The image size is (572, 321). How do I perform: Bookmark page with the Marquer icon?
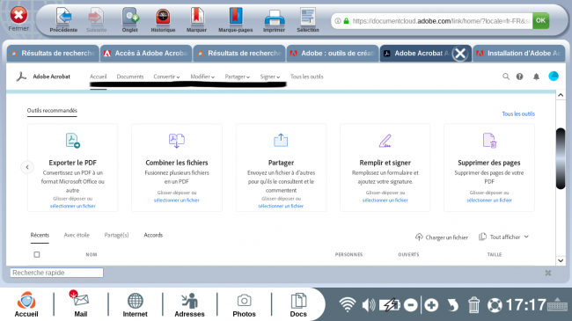click(196, 17)
